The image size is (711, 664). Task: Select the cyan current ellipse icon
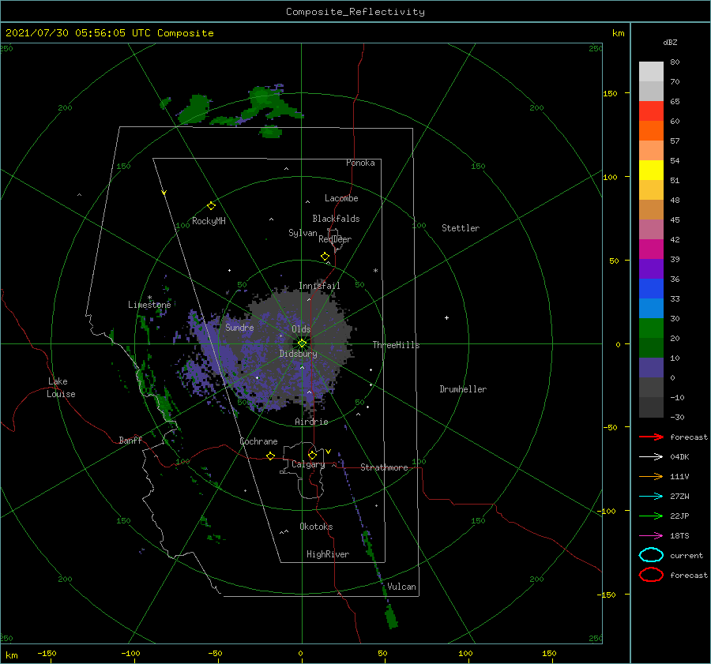click(651, 555)
